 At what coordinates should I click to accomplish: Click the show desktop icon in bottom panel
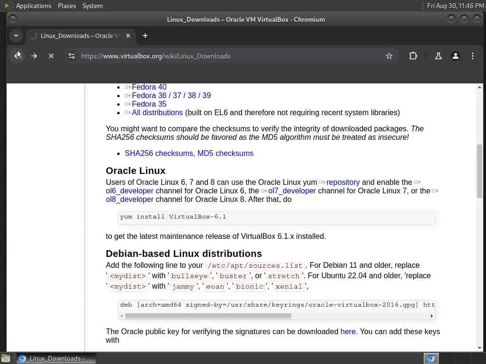tap(6, 359)
